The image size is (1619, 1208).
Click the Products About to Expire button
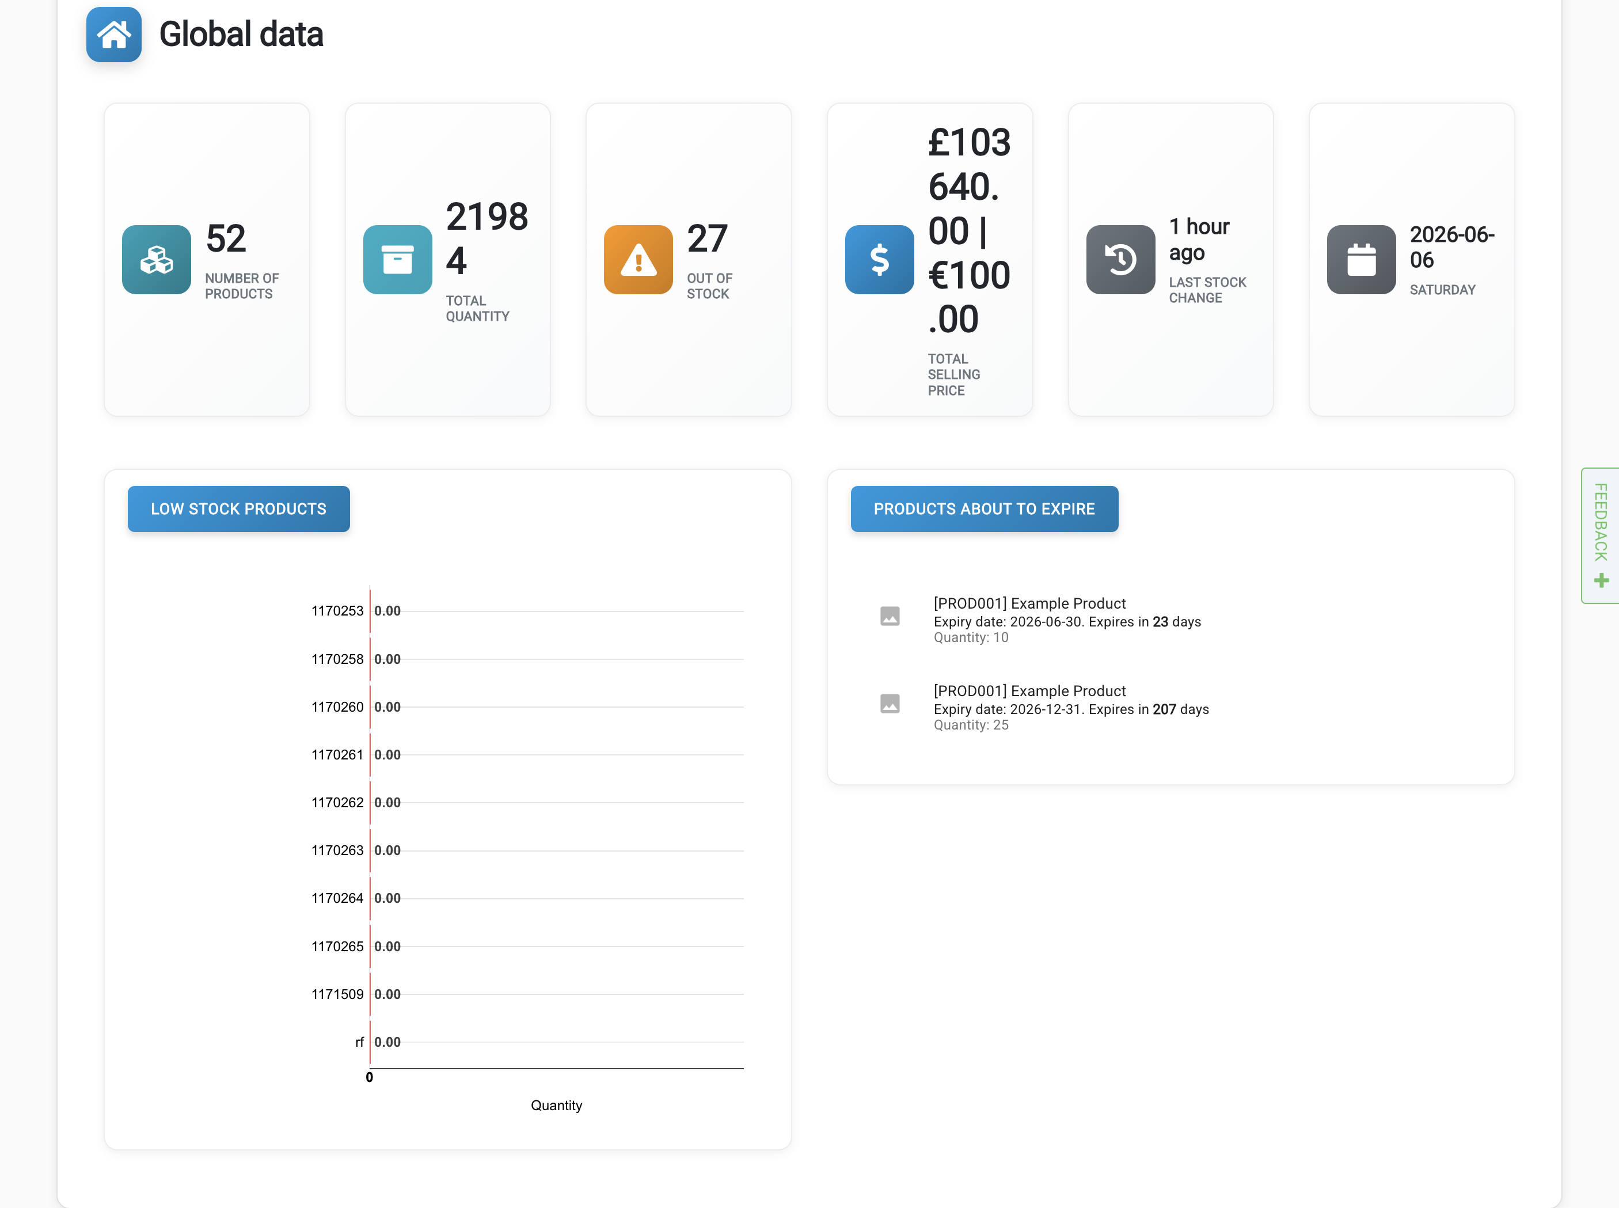[985, 509]
